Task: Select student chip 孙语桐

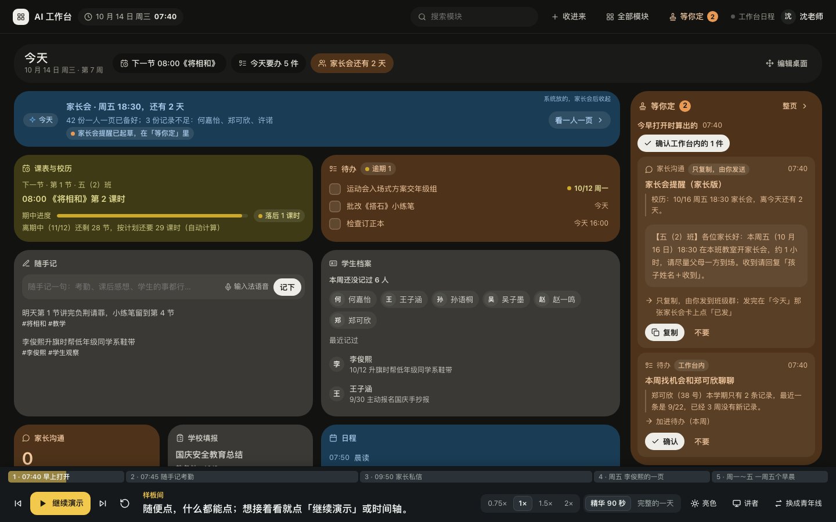Action: coord(455,300)
